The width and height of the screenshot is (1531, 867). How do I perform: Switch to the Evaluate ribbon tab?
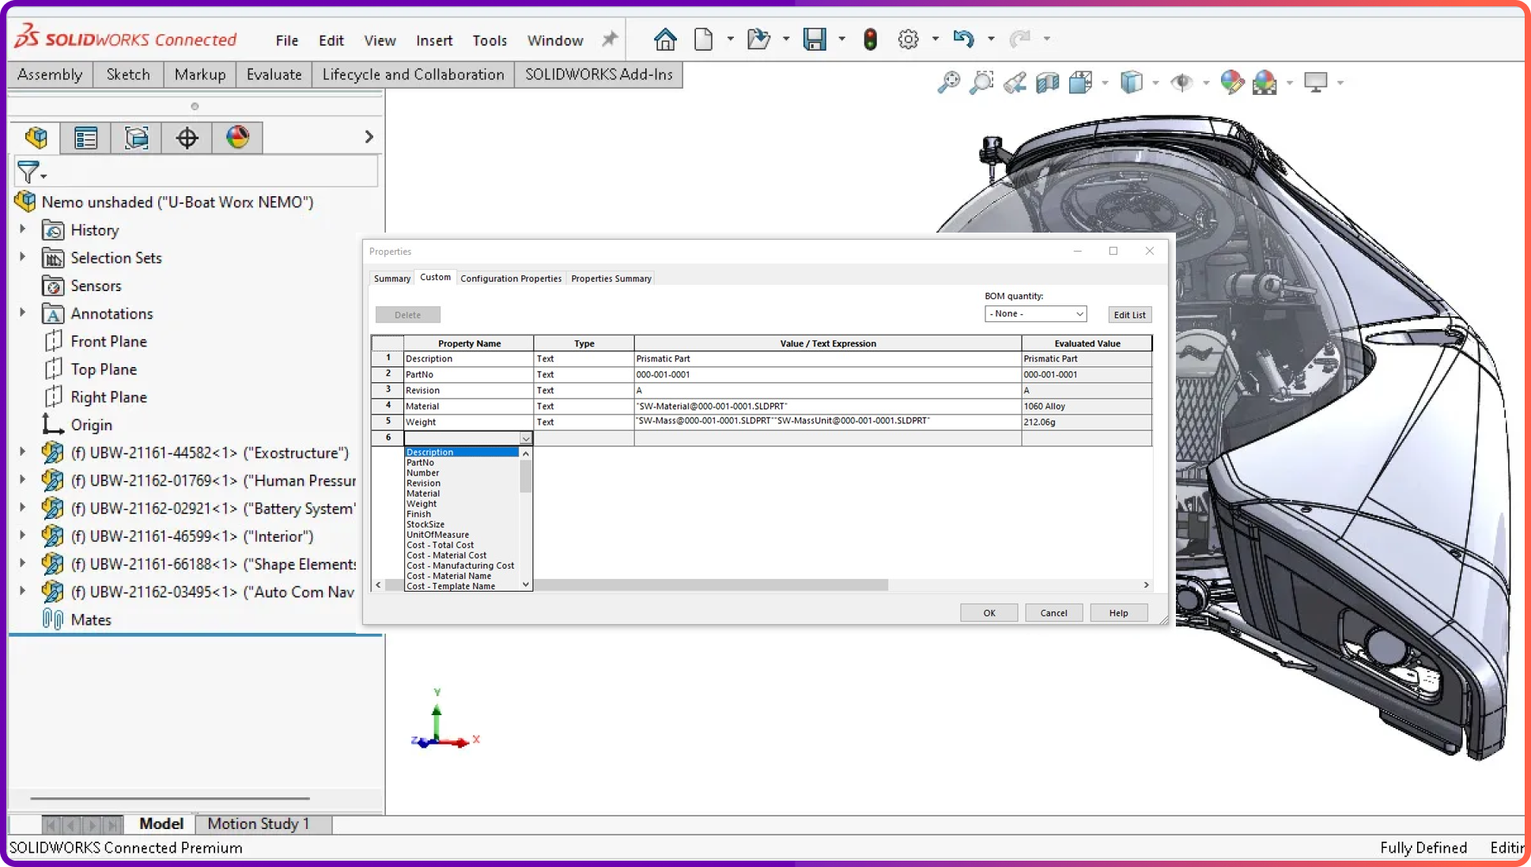pyautogui.click(x=274, y=74)
